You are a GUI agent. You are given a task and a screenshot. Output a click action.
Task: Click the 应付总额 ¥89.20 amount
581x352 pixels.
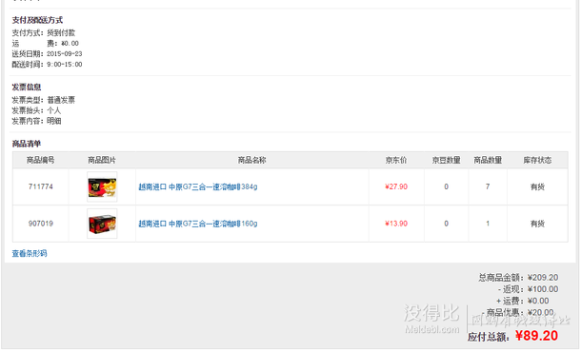[536, 336]
